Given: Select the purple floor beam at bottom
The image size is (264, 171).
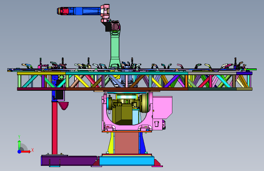Looking at the screenshot, I should [x=69, y=161].
